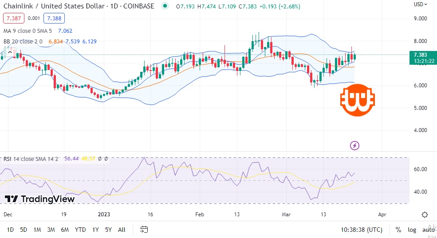Click the 10:38:38 (UTC) timezone clock
Image resolution: width=437 pixels, height=238 pixels.
click(362, 230)
